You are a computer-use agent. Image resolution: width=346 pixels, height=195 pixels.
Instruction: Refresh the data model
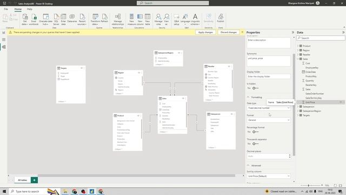(104, 18)
